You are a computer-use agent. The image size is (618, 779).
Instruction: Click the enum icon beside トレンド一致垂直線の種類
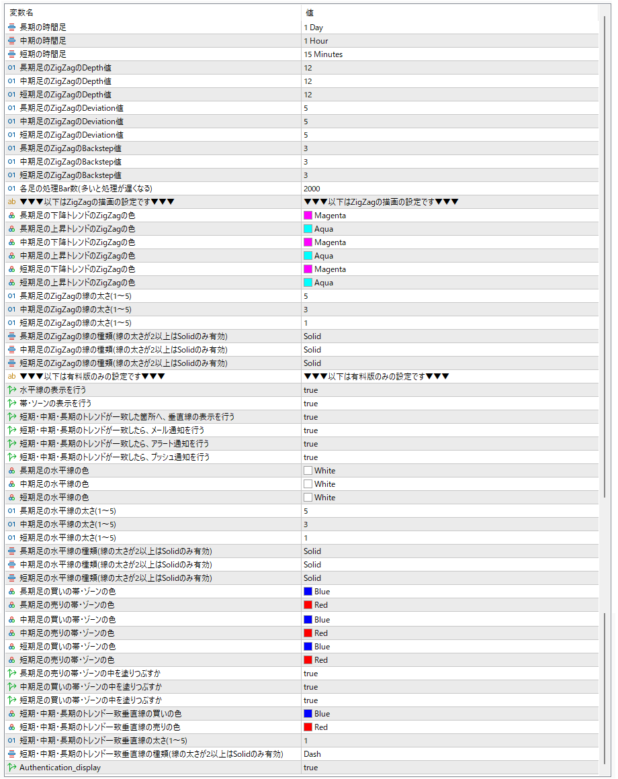click(x=12, y=753)
